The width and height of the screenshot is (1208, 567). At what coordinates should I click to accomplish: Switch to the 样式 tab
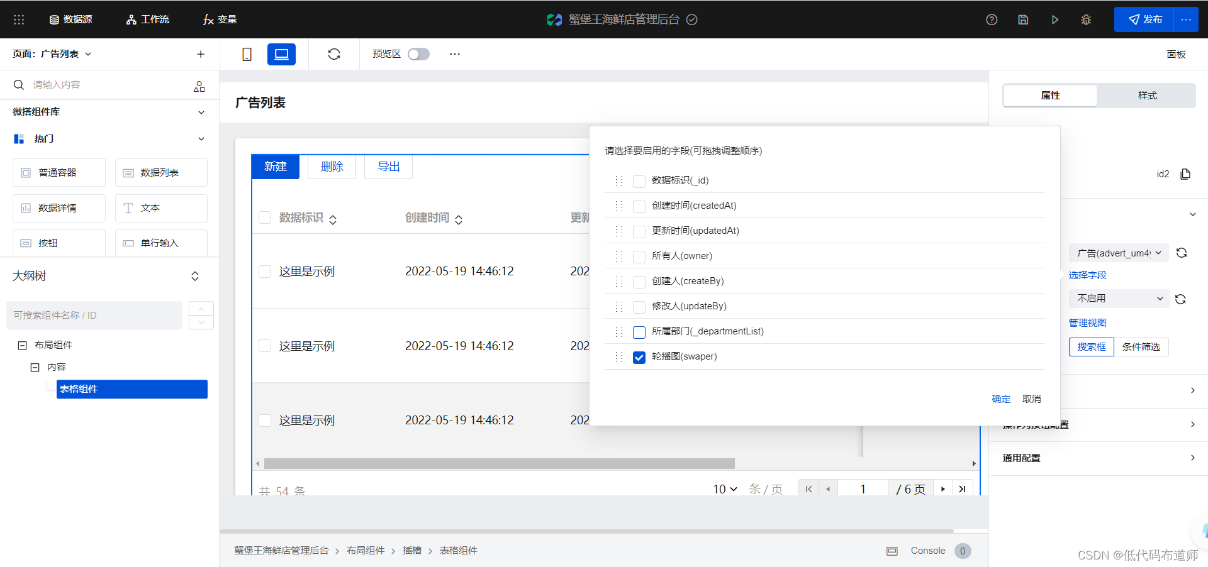click(x=1147, y=96)
